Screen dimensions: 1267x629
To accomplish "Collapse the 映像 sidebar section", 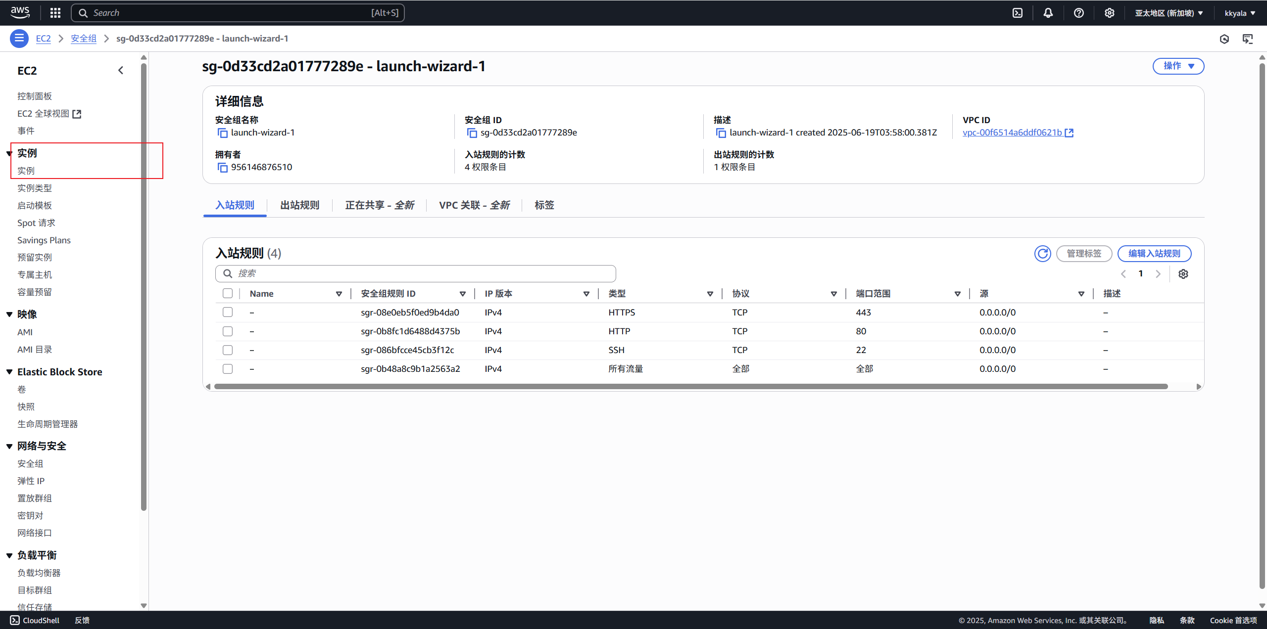I will coord(9,314).
